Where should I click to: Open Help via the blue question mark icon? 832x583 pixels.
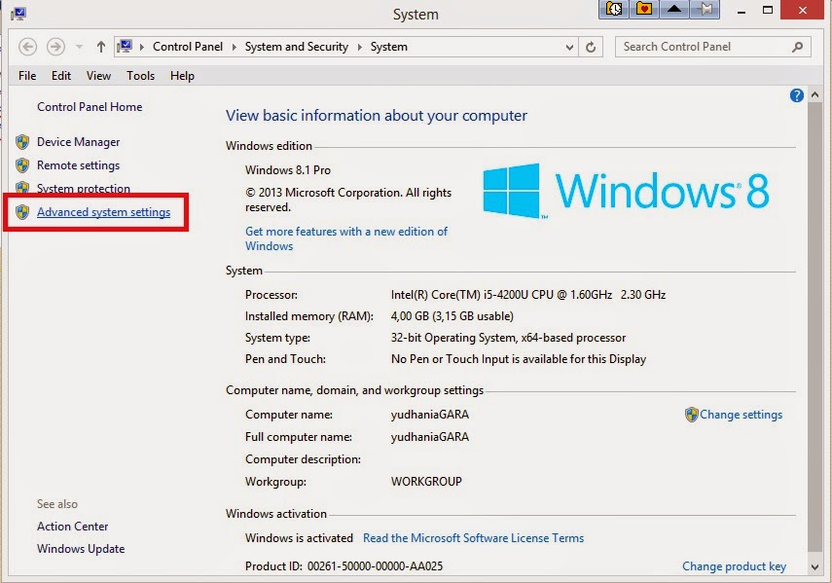(x=796, y=95)
